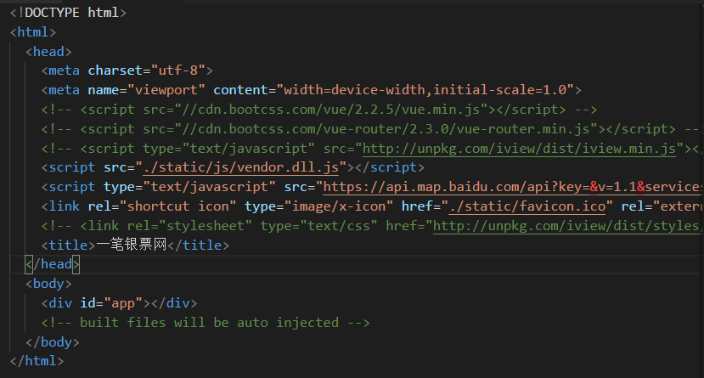The height and width of the screenshot is (378, 704).
Task: Click the "image/x-icon" type value
Action: pyautogui.click(x=339, y=206)
